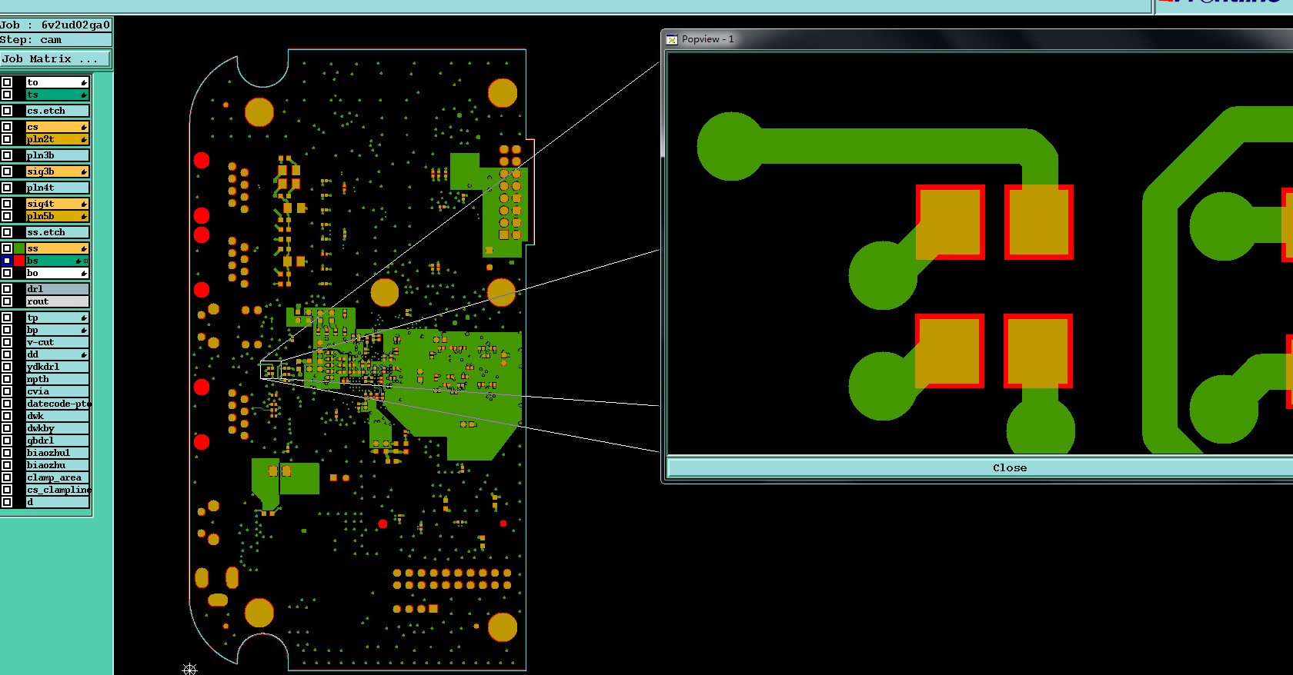
Task: Click the Popview - 1 window icon
Action: 672,39
